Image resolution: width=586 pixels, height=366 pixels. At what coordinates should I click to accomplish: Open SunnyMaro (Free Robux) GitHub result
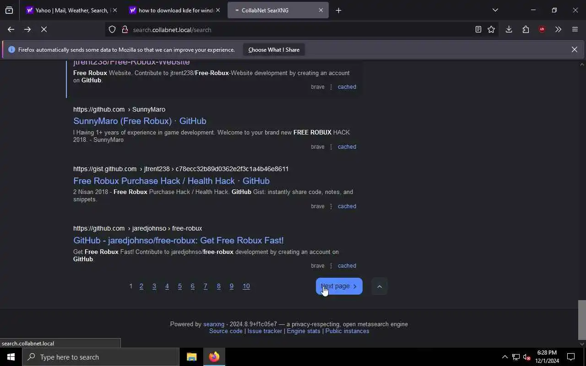140,121
